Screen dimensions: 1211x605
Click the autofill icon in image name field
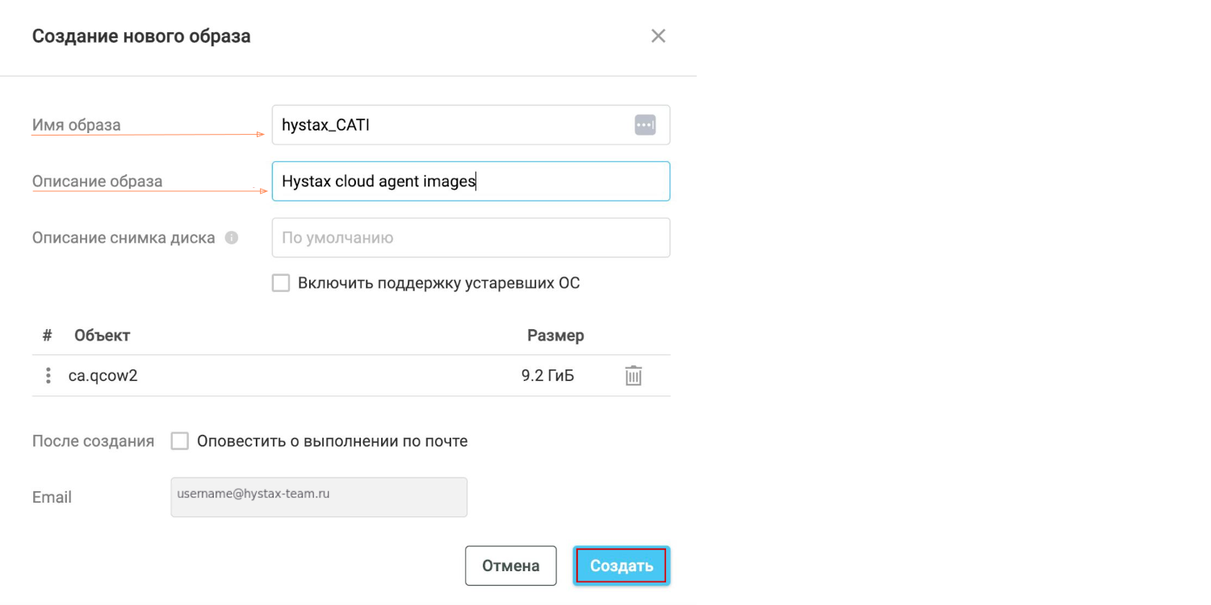tap(644, 125)
